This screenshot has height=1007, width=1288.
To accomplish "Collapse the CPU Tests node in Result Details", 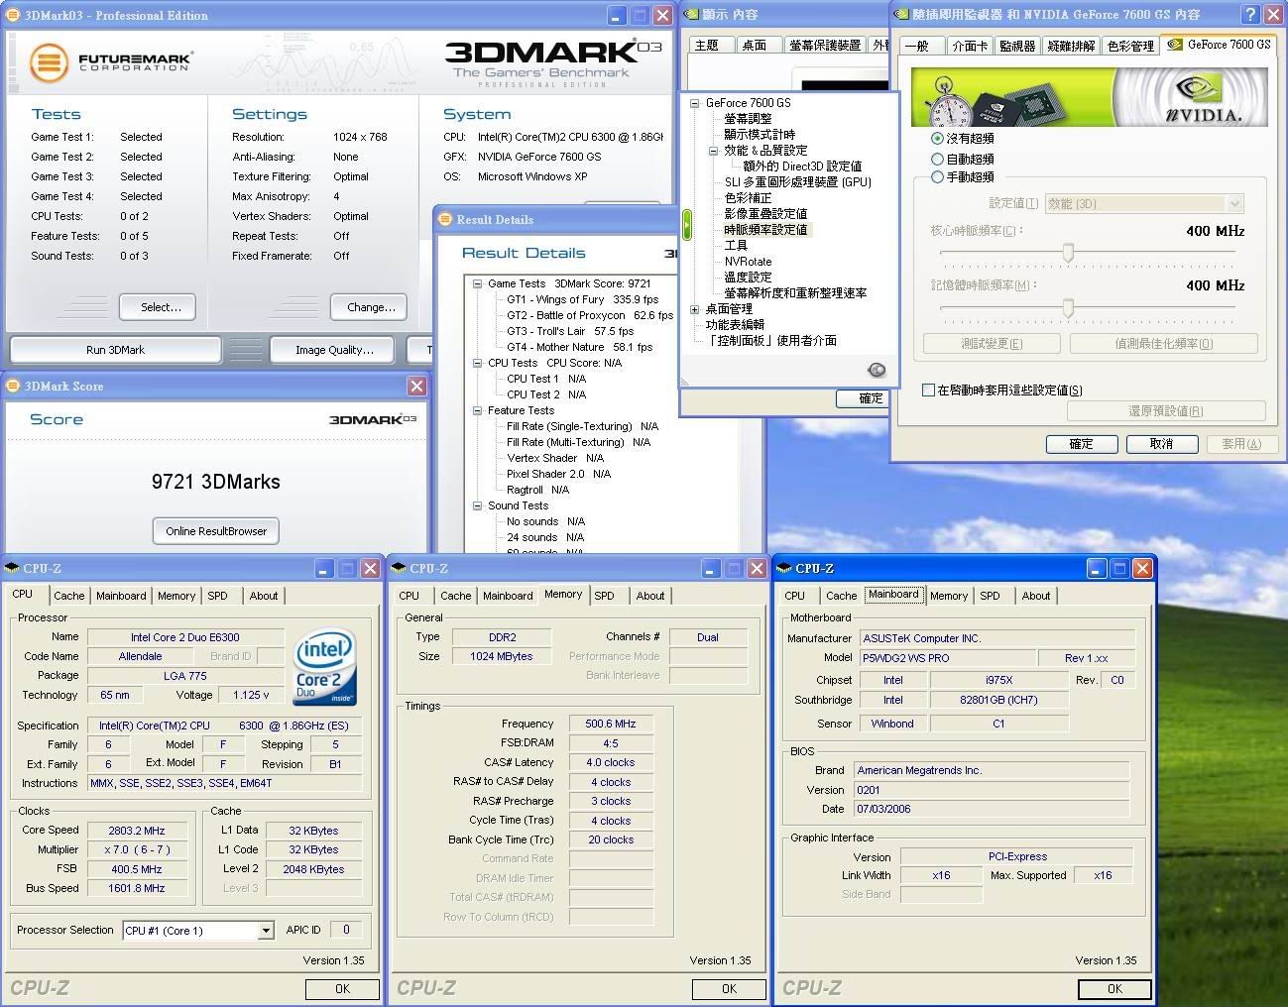I will click(477, 363).
